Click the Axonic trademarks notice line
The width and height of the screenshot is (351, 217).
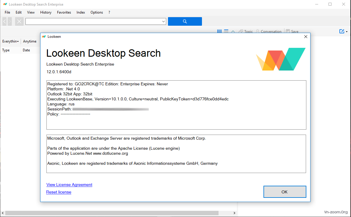click(x=132, y=163)
